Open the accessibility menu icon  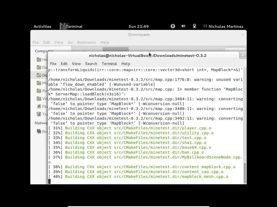173,26
